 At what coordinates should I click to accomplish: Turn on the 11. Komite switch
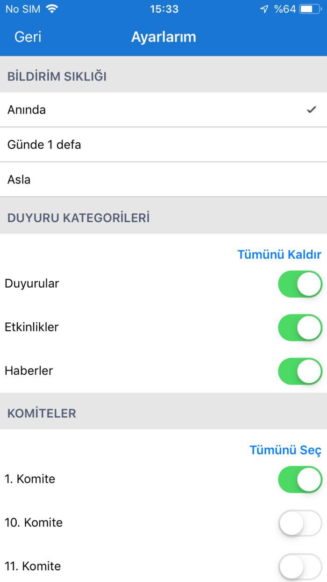tap(299, 566)
